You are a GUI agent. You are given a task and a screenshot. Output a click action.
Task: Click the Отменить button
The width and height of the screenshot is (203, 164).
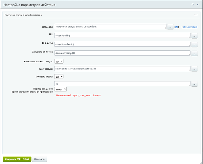pos(39,159)
